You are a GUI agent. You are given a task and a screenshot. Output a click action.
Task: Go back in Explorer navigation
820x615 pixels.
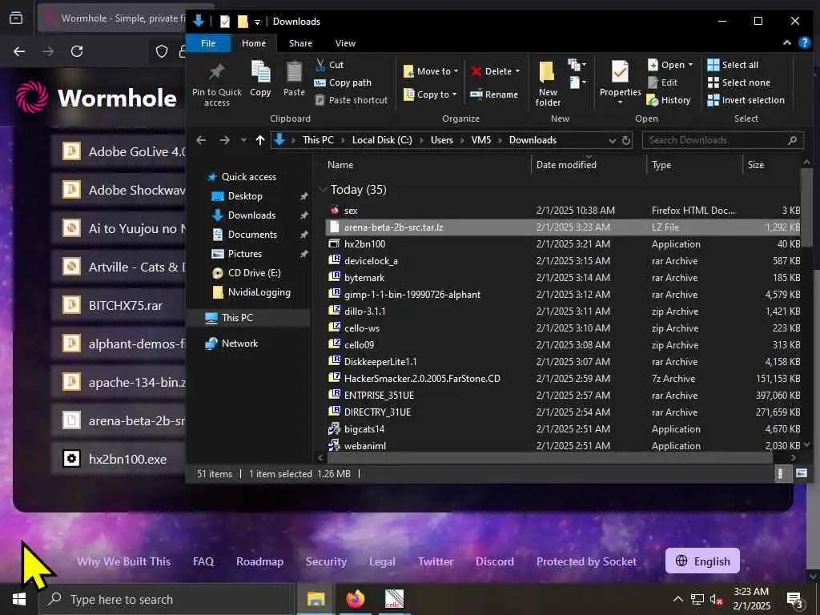pyautogui.click(x=201, y=140)
